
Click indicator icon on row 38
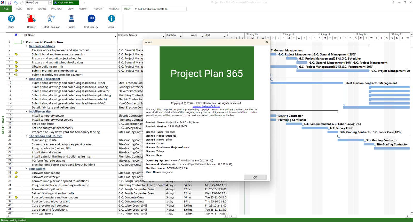[x=16, y=198]
